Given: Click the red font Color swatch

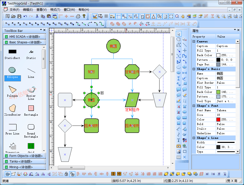Looking at the screenshot, I should [x=218, y=119].
